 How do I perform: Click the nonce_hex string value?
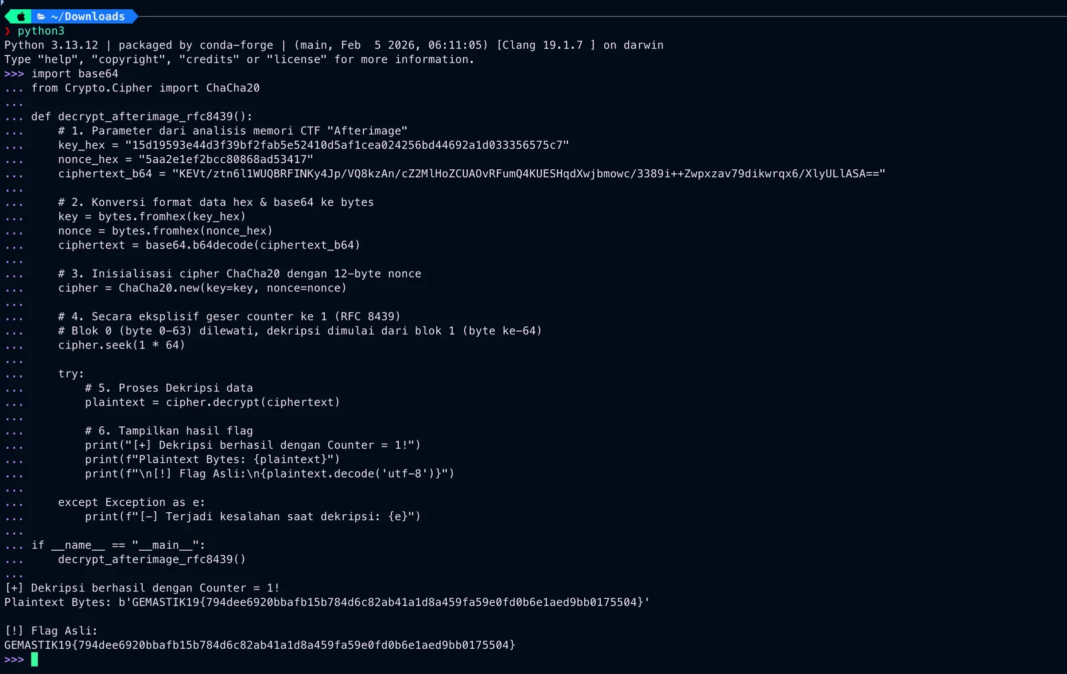click(225, 159)
